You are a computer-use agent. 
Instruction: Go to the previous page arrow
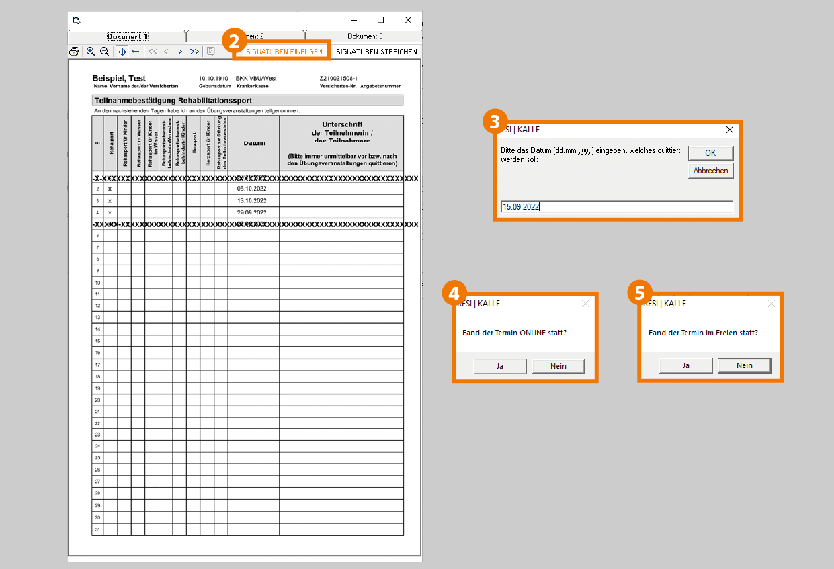tap(166, 52)
